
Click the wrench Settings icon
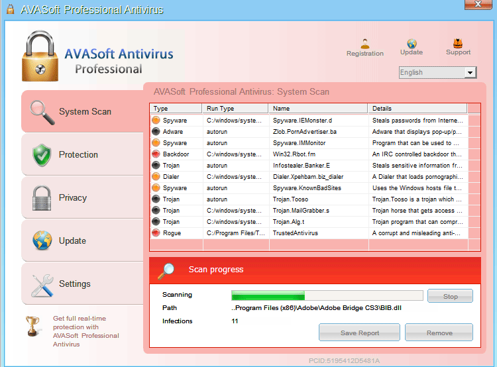(x=42, y=284)
